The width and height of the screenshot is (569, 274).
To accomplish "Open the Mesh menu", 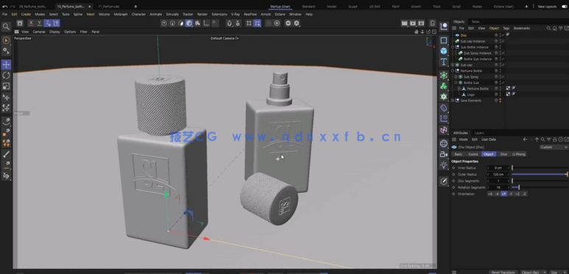I will coord(91,14).
